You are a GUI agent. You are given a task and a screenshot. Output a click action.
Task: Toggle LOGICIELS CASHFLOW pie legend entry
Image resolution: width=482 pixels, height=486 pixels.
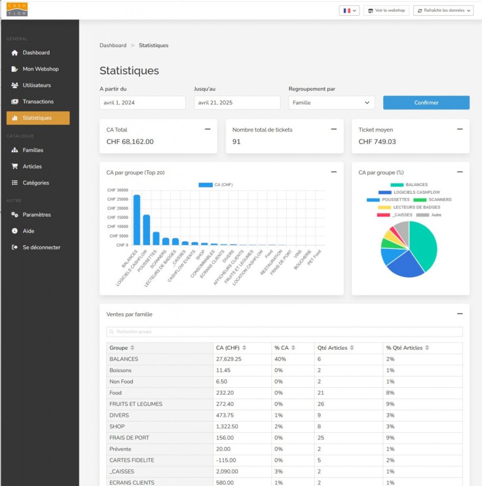tap(409, 192)
